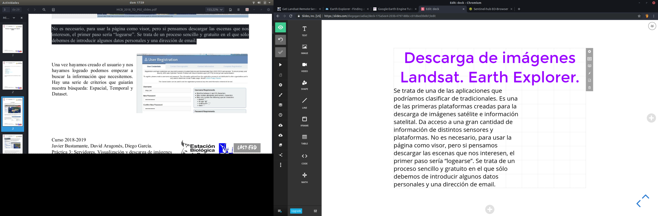Viewport: 658px width, 216px height.
Task: Insert a TABLE block
Action: pos(305,139)
